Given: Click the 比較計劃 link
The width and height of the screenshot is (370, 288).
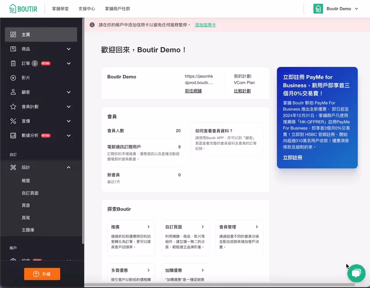Looking at the screenshot, I should pos(242,91).
